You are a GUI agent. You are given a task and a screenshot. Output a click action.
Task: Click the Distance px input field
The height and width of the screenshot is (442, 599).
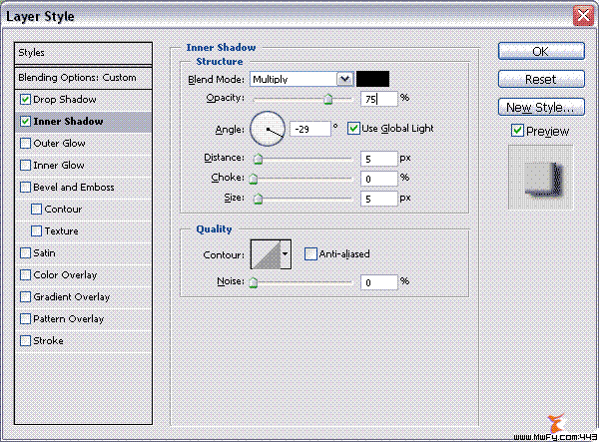(x=379, y=159)
